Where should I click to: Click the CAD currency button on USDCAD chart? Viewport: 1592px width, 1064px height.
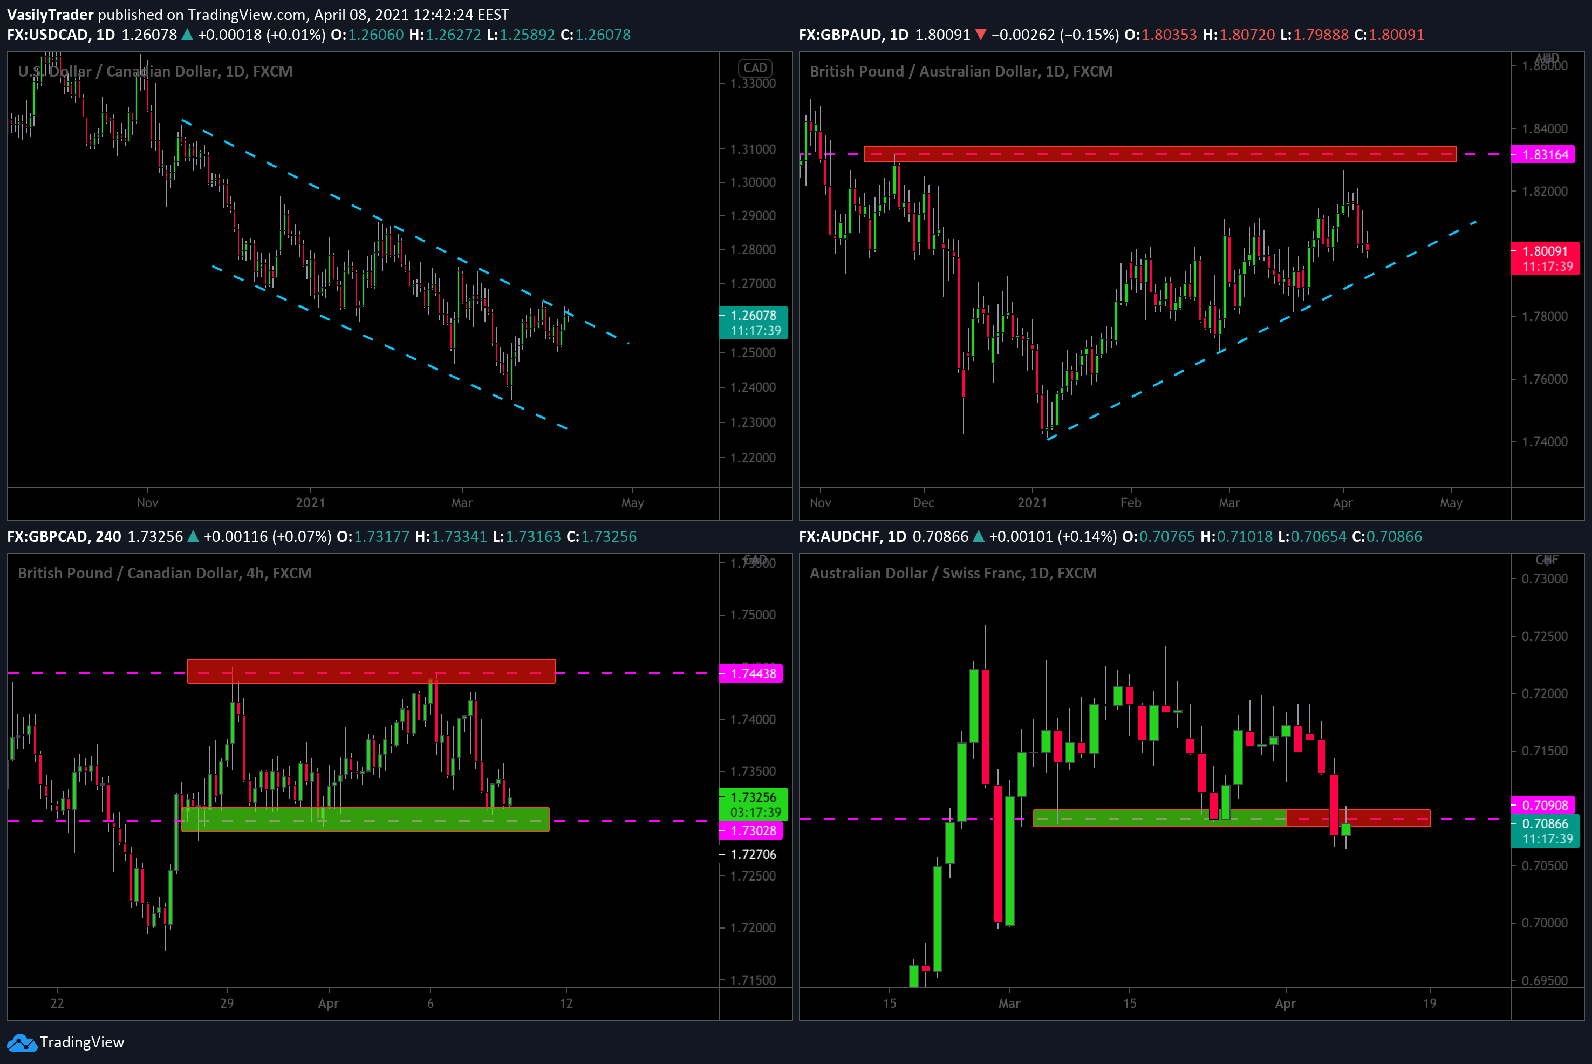pos(755,68)
